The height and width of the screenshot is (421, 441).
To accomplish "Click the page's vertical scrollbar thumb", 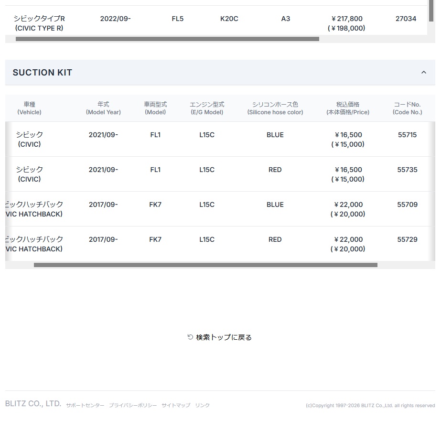I will point(431,11).
